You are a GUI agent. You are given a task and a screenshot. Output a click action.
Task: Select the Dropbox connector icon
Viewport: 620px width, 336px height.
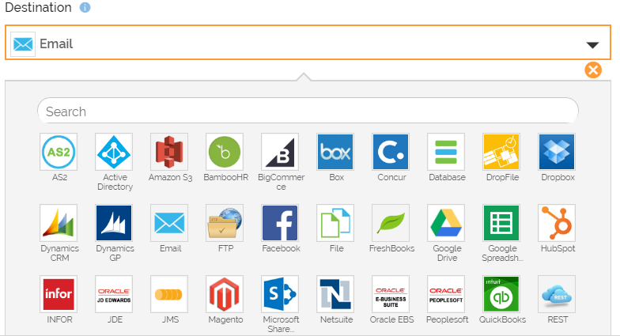tap(558, 152)
